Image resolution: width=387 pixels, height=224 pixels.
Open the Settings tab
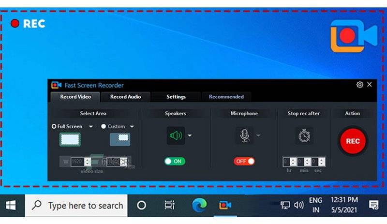176,97
